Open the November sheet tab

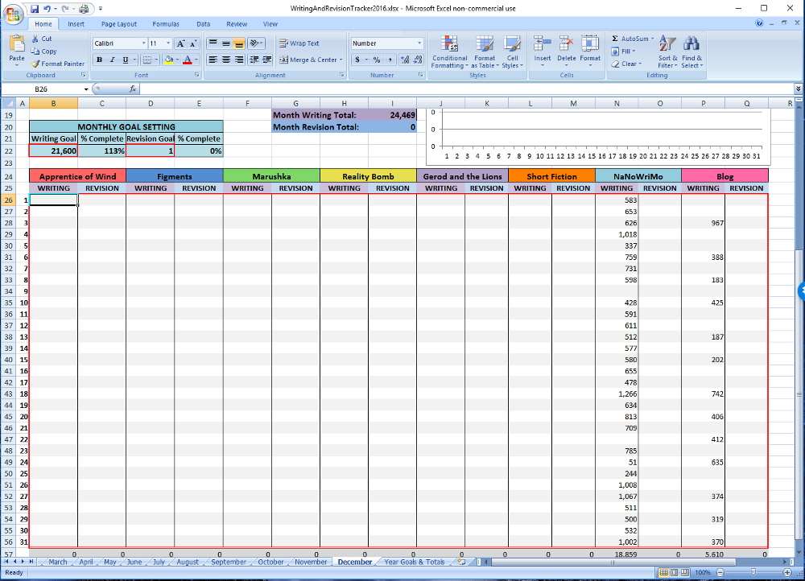tap(311, 562)
